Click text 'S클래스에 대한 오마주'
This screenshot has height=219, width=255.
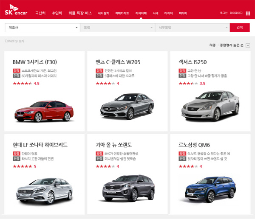point(119,76)
